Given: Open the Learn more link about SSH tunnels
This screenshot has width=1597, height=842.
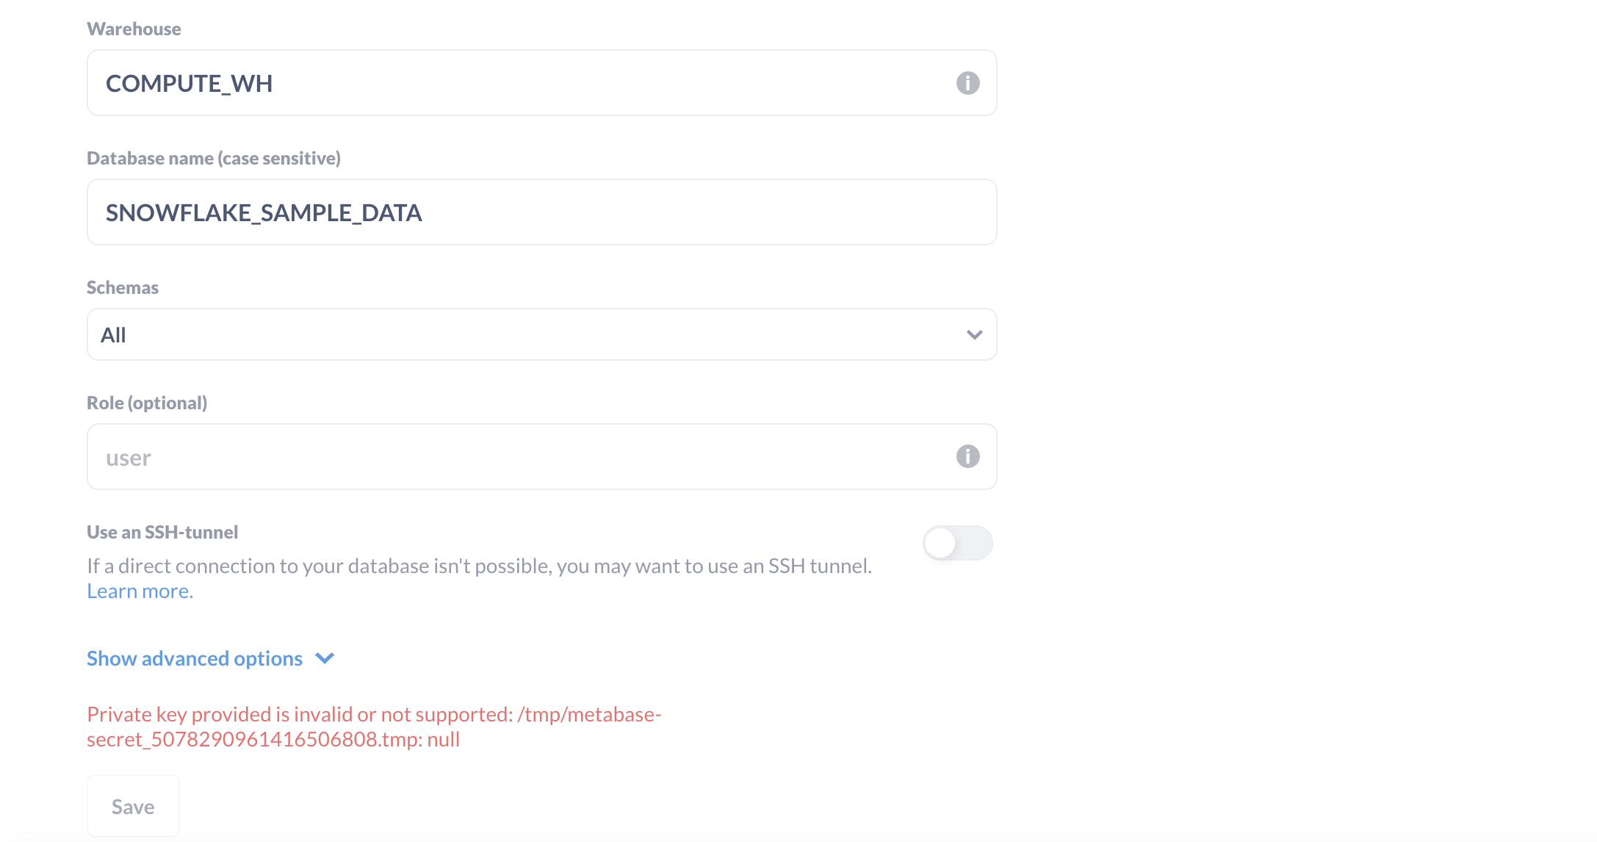Looking at the screenshot, I should pyautogui.click(x=137, y=590).
